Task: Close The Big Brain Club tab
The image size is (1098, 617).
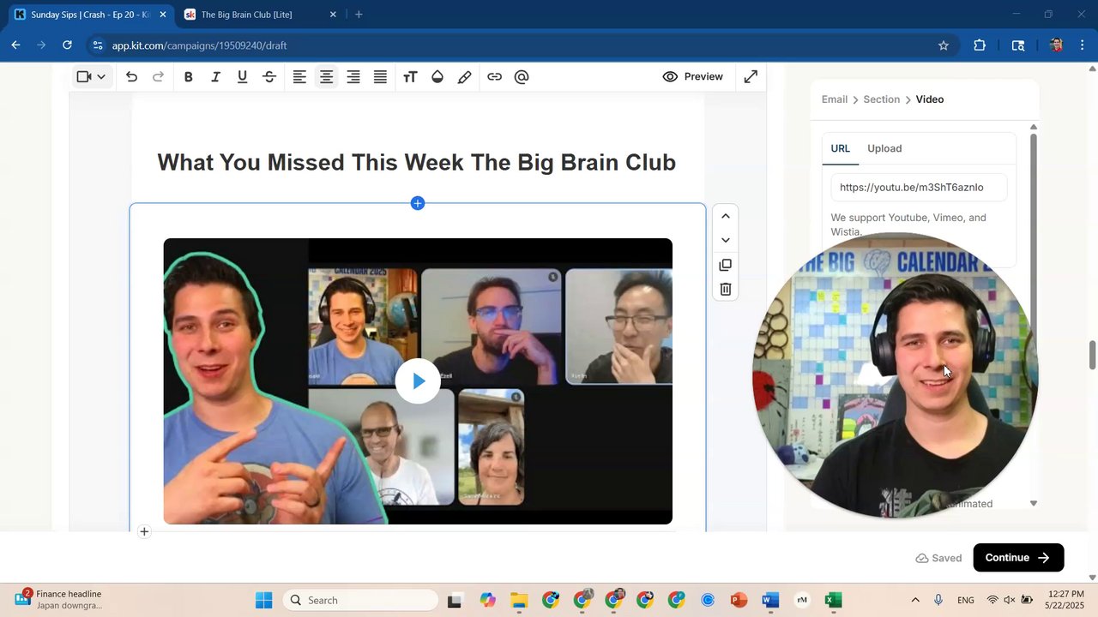Action: (333, 15)
